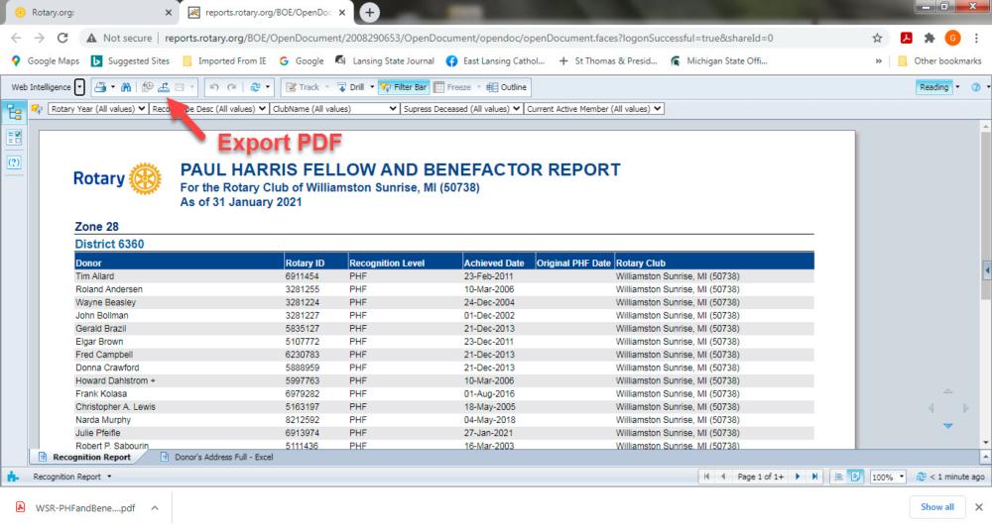
Task: Click the Undo arrow in the toolbar
Action: pos(214,87)
